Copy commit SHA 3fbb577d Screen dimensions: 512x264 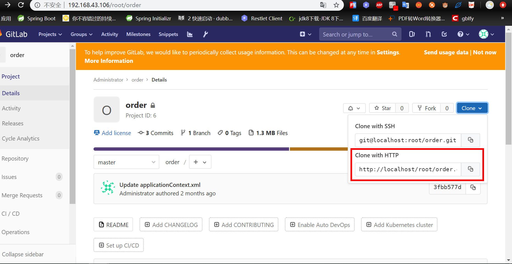(x=473, y=187)
